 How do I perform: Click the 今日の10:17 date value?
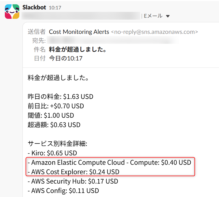click(x=66, y=58)
